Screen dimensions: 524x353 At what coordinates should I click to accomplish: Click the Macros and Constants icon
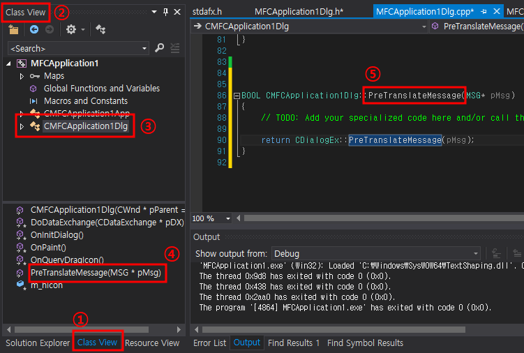33,101
